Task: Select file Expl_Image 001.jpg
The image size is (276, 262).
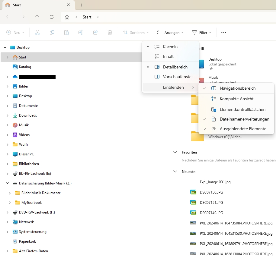Action: [215, 182]
